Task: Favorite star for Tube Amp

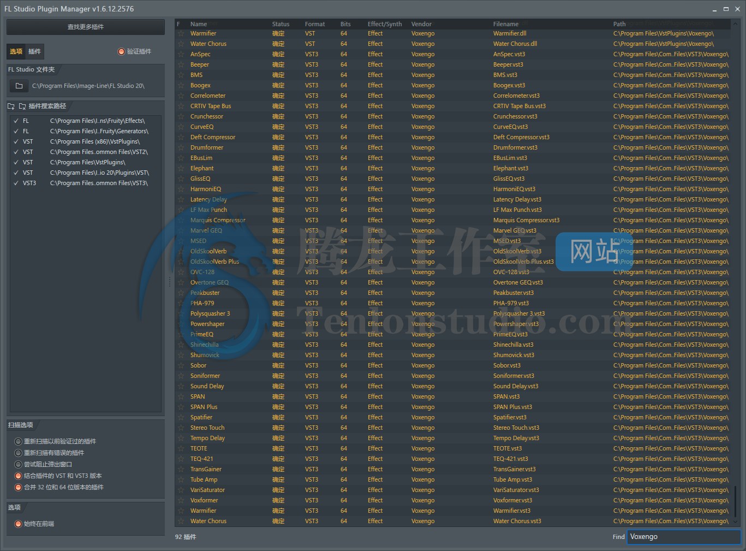Action: tap(181, 479)
